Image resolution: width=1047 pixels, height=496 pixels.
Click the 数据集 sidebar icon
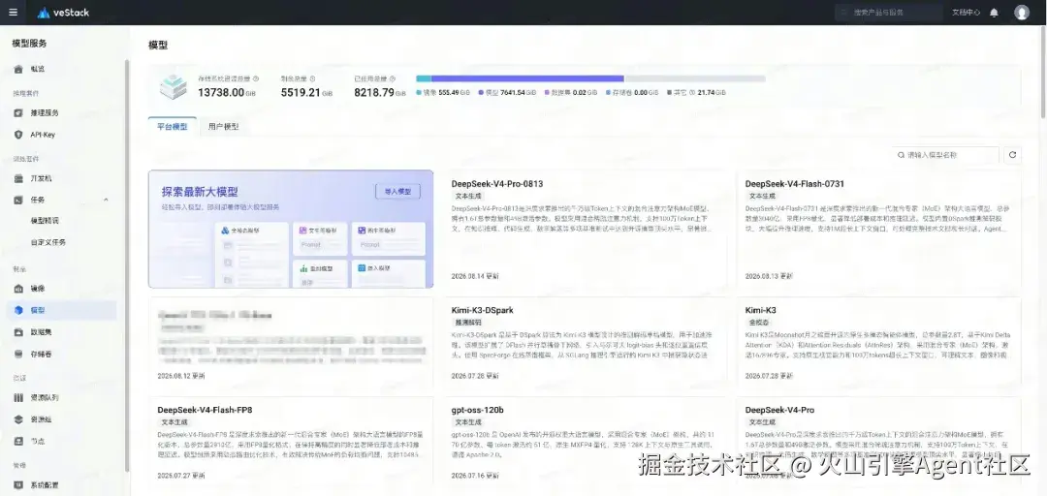click(18, 331)
